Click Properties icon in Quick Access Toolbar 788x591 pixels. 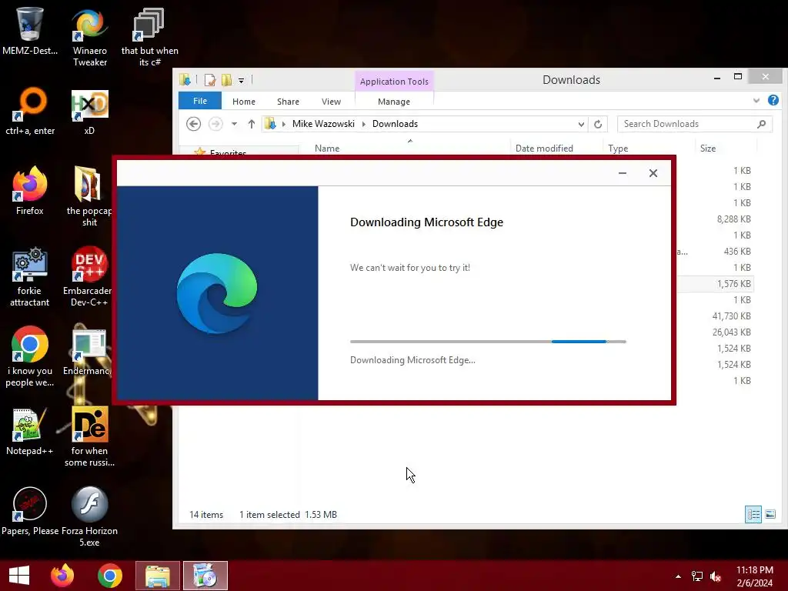point(209,80)
